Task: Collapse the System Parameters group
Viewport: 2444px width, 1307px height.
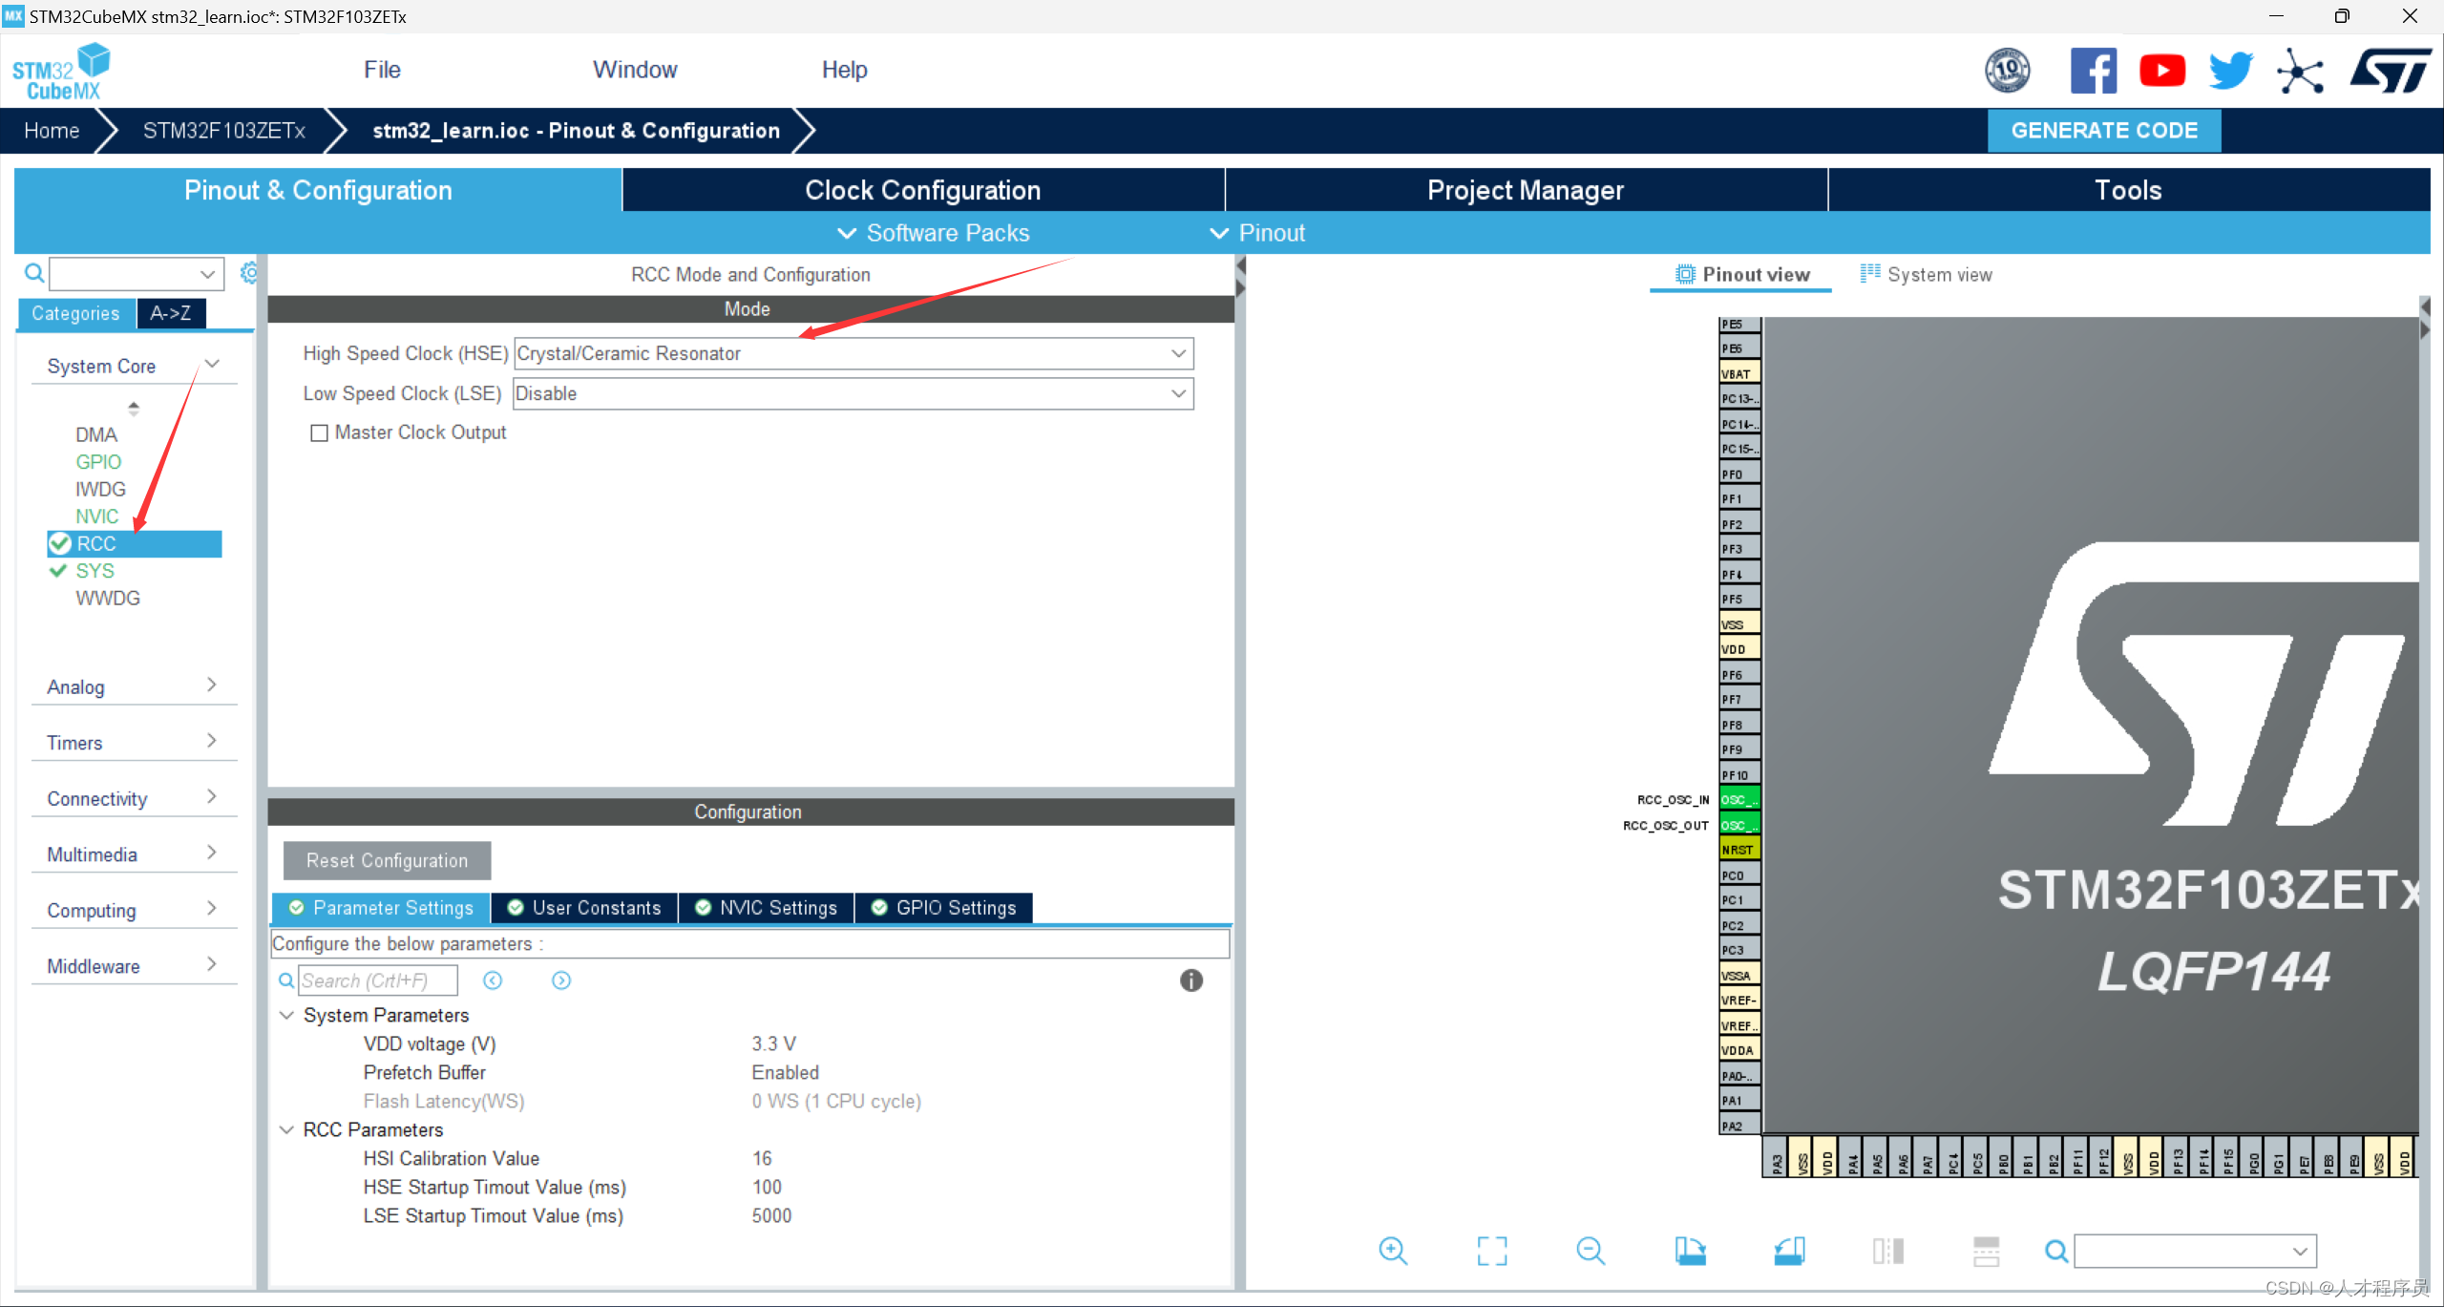Action: [x=286, y=1015]
